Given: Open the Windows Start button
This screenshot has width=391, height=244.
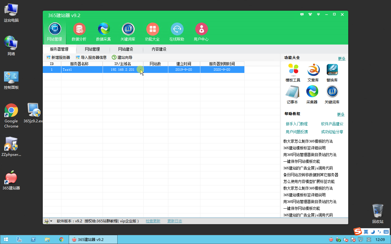Looking at the screenshot, I should coord(6,239).
